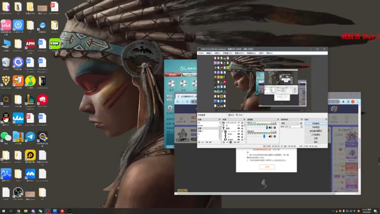Image resolution: width=380 pixels, height=214 pixels.
Task: Click the remove scene minus icon in OBS
Action: point(203,142)
